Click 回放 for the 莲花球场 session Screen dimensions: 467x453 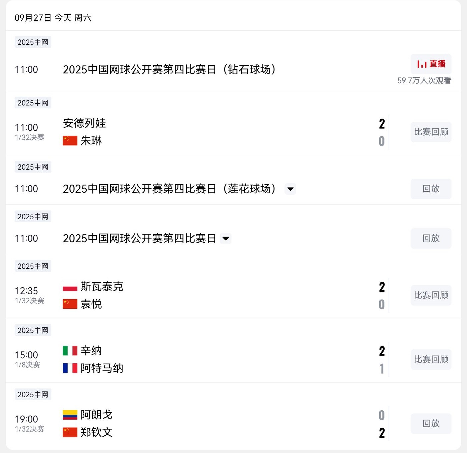point(431,189)
